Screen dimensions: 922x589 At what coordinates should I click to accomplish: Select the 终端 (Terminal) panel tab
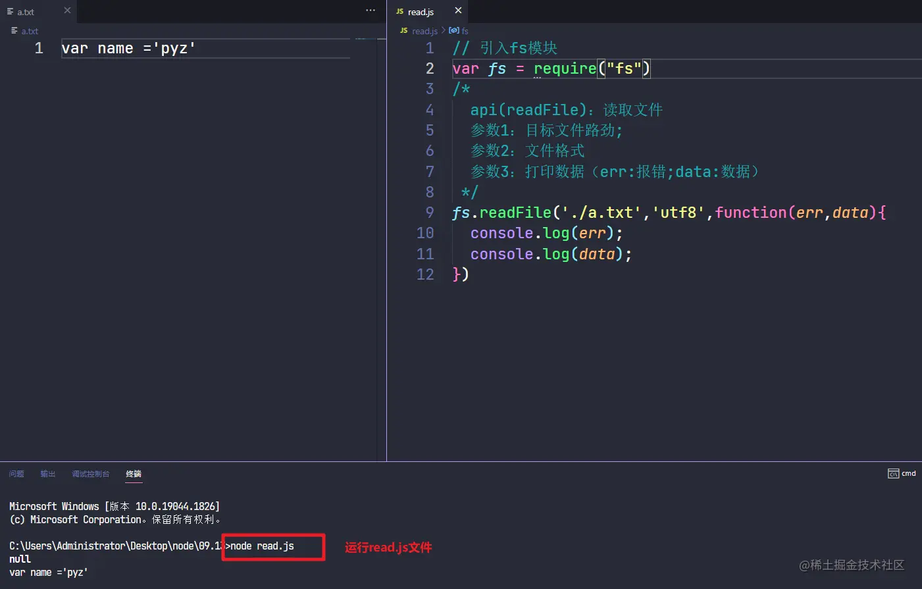[x=134, y=474]
